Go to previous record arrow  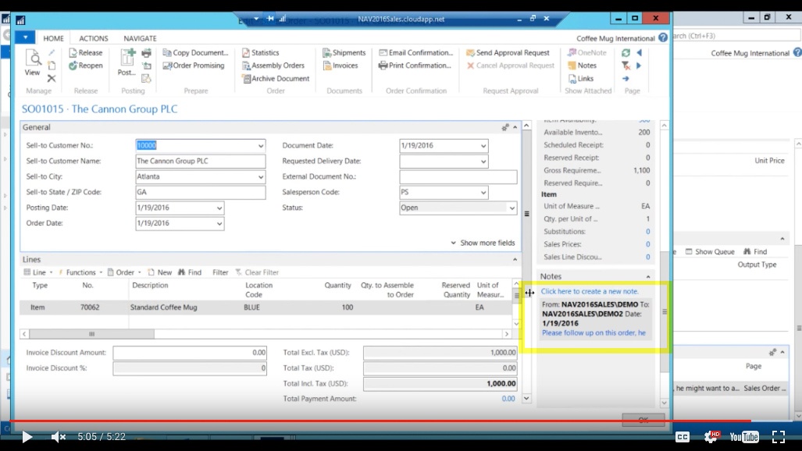click(x=639, y=52)
